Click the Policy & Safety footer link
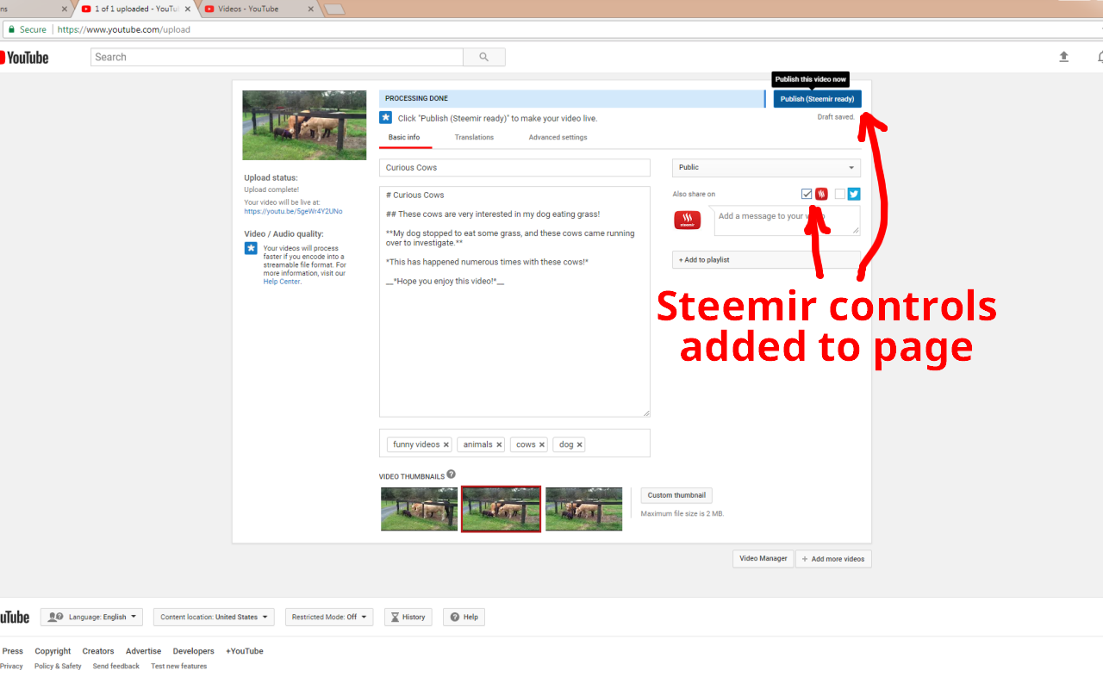The width and height of the screenshot is (1103, 689). click(58, 666)
